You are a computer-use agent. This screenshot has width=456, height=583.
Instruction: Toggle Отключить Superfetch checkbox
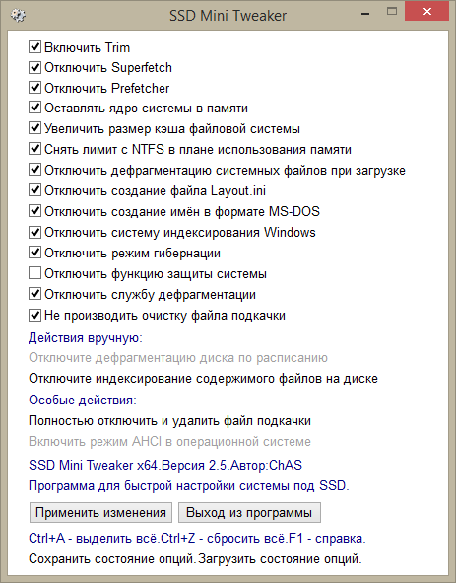click(x=34, y=67)
